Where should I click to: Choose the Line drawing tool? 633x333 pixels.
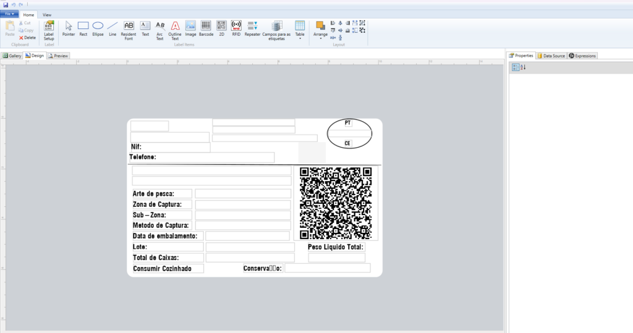[x=113, y=29]
